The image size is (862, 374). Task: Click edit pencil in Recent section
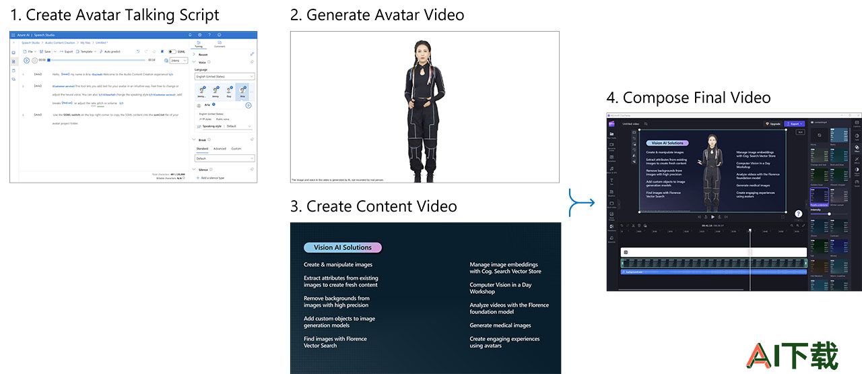click(x=252, y=54)
